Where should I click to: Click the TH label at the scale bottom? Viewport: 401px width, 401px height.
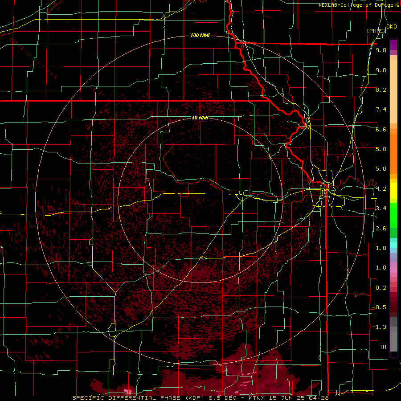click(x=383, y=347)
